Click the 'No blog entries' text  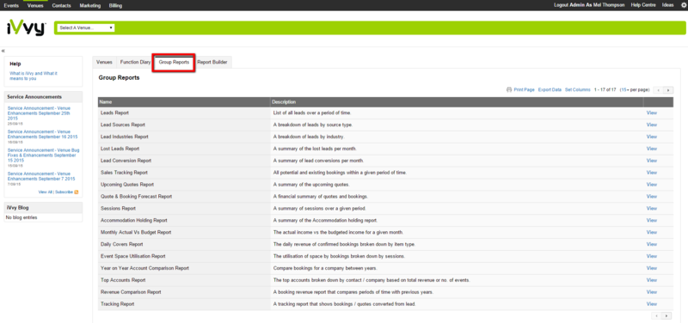click(21, 217)
